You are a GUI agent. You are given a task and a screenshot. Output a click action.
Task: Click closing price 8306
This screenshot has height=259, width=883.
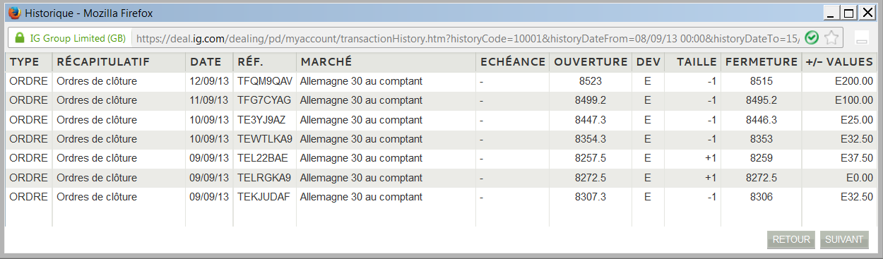coord(761,197)
